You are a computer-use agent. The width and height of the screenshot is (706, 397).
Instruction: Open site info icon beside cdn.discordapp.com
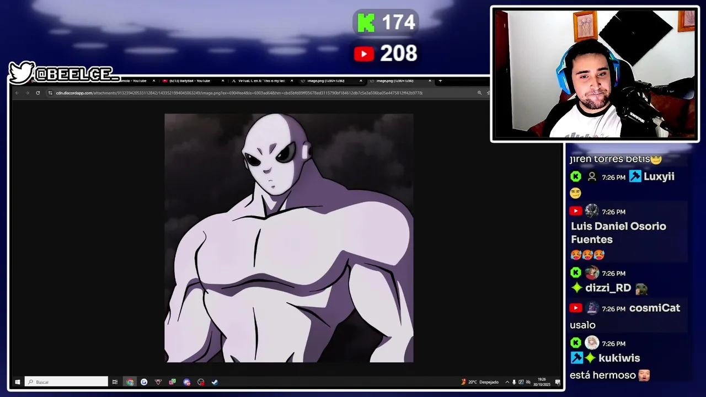pyautogui.click(x=51, y=93)
